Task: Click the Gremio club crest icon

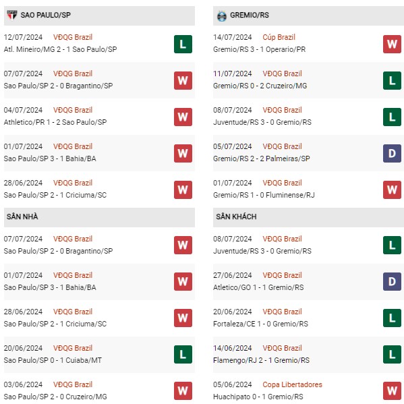Action: coord(222,16)
